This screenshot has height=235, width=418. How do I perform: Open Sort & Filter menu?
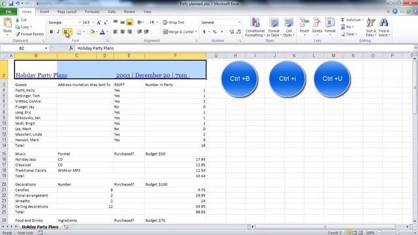pos(371,27)
